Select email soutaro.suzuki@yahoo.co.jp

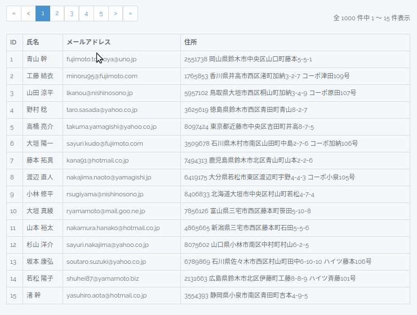pyautogui.click(x=106, y=262)
